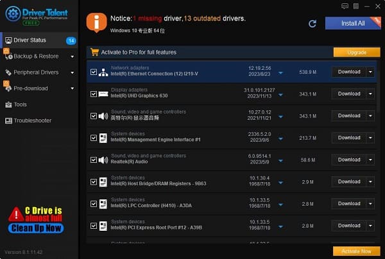Click the Install All button
The width and height of the screenshot is (385, 259).
(353, 23)
